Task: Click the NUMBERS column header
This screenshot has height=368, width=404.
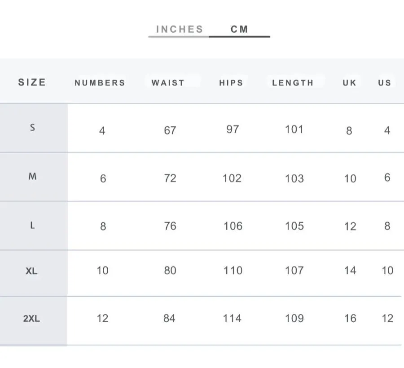Action: click(x=100, y=82)
